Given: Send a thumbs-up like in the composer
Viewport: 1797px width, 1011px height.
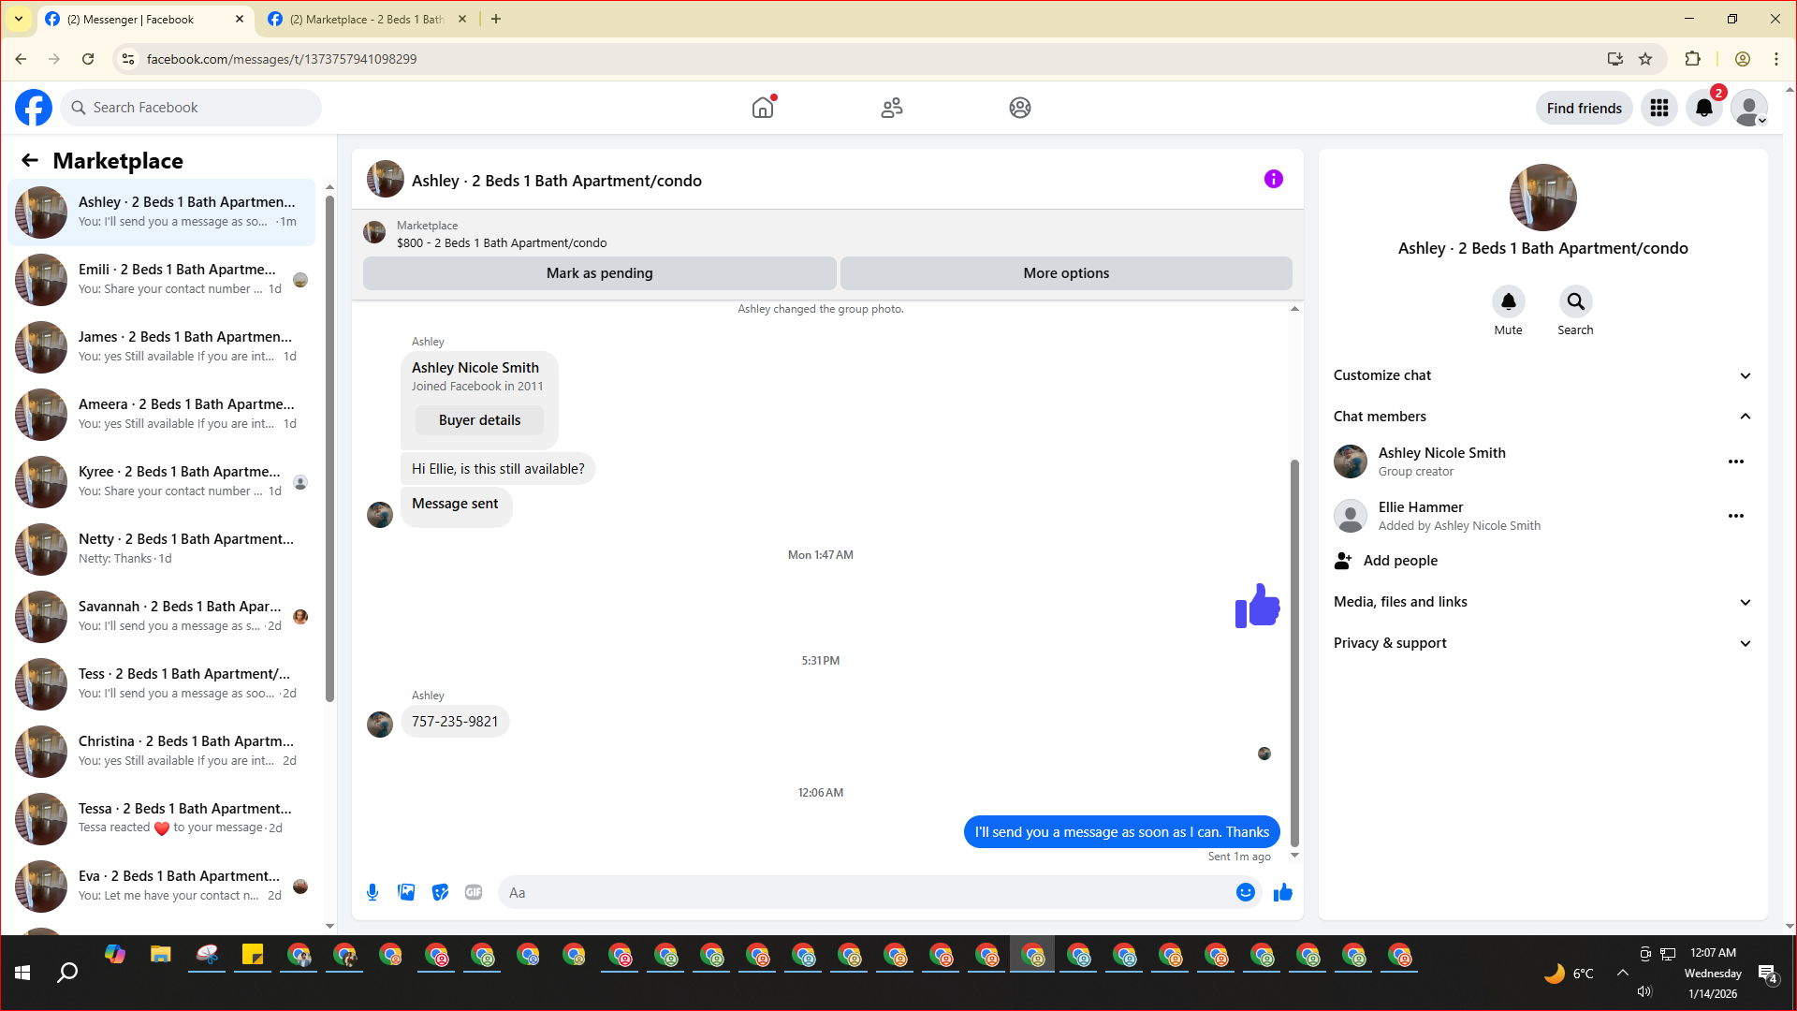Looking at the screenshot, I should coord(1282,892).
